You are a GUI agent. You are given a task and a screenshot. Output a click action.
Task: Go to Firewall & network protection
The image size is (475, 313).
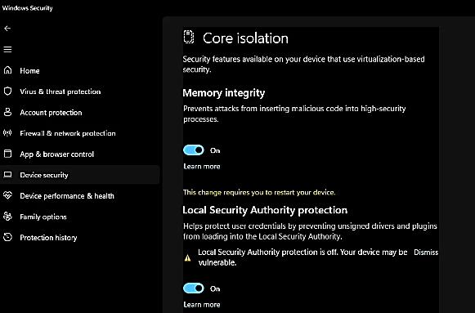tap(68, 133)
